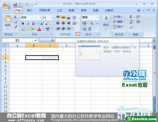
Task: Open the 公式 tab
Action: point(60,10)
